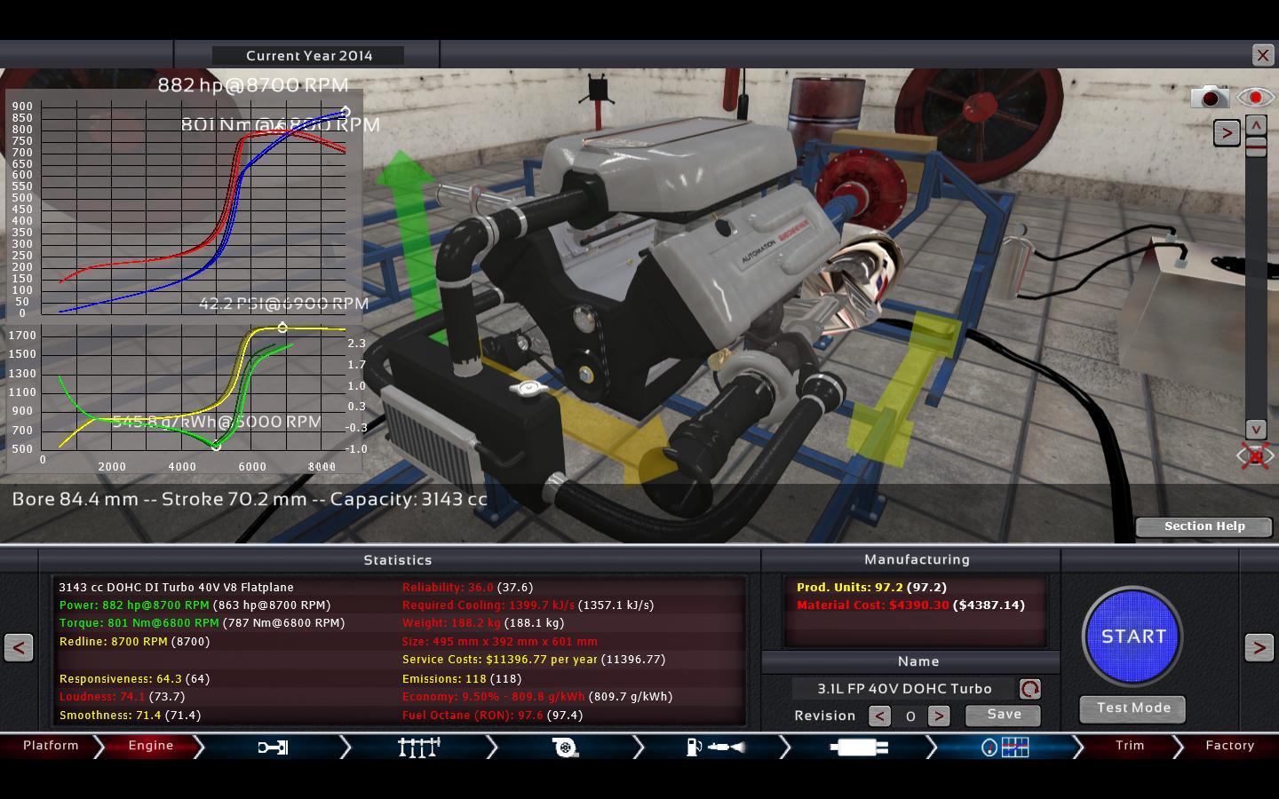Save the engine revision
Image resolution: width=1279 pixels, height=799 pixels.
(x=1003, y=715)
